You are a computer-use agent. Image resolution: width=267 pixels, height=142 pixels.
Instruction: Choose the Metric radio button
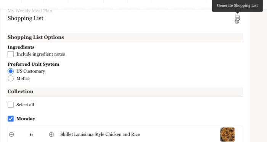11,79
